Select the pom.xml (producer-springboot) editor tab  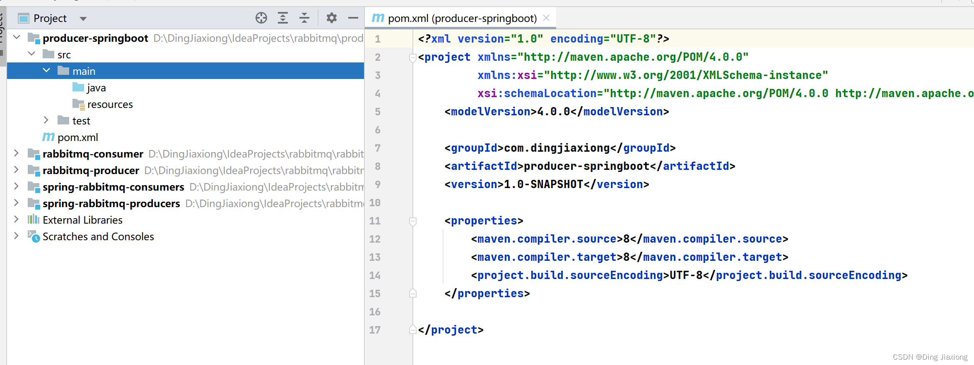click(x=460, y=18)
